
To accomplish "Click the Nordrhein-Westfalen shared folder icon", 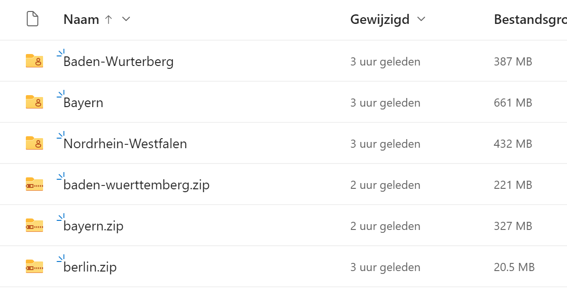I will (x=34, y=143).
